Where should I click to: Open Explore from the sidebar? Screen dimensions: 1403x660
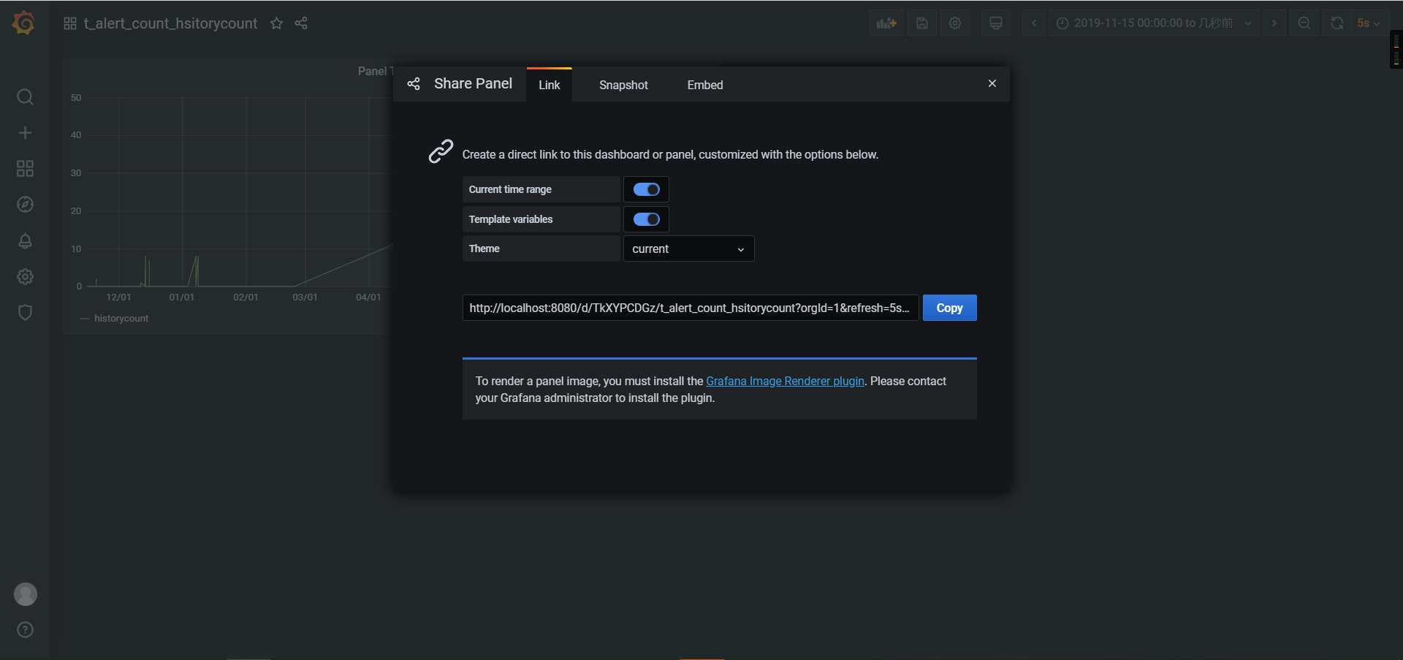(x=25, y=205)
